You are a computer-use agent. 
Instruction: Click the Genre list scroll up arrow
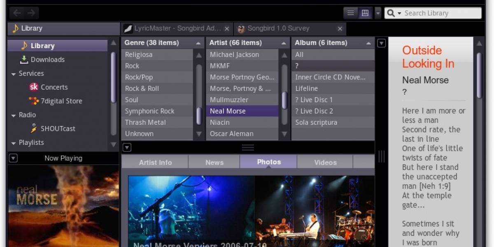[x=199, y=55]
